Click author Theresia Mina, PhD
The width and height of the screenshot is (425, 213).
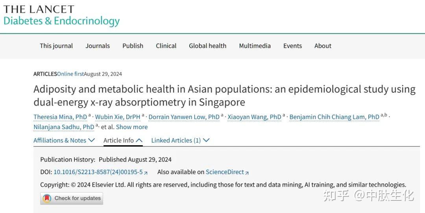click(x=60, y=117)
